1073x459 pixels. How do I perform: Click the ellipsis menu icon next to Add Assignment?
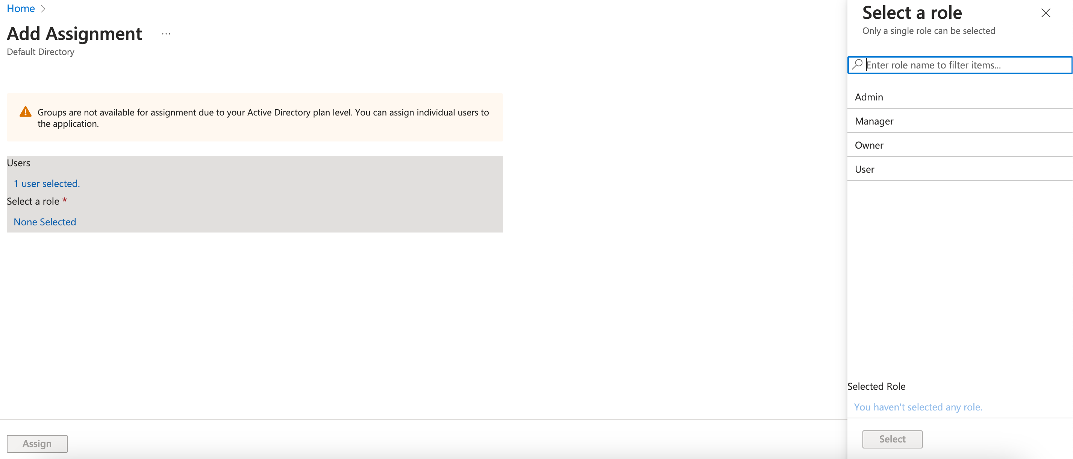(x=167, y=35)
